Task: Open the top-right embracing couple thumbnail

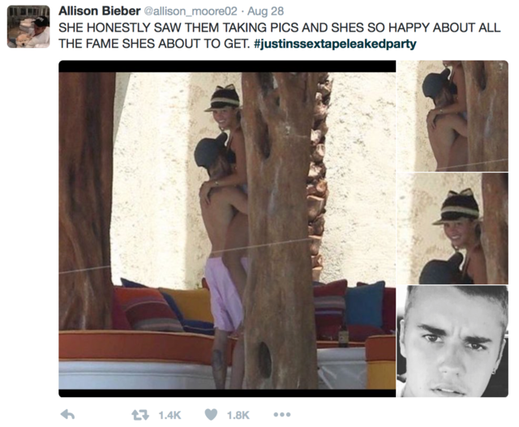Action: 453,116
